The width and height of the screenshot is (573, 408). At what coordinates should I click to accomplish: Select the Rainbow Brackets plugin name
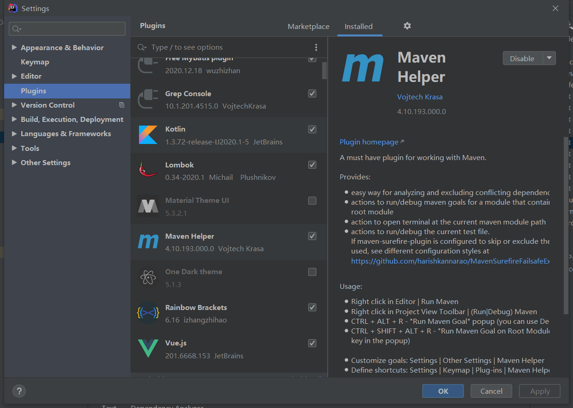[196, 307]
